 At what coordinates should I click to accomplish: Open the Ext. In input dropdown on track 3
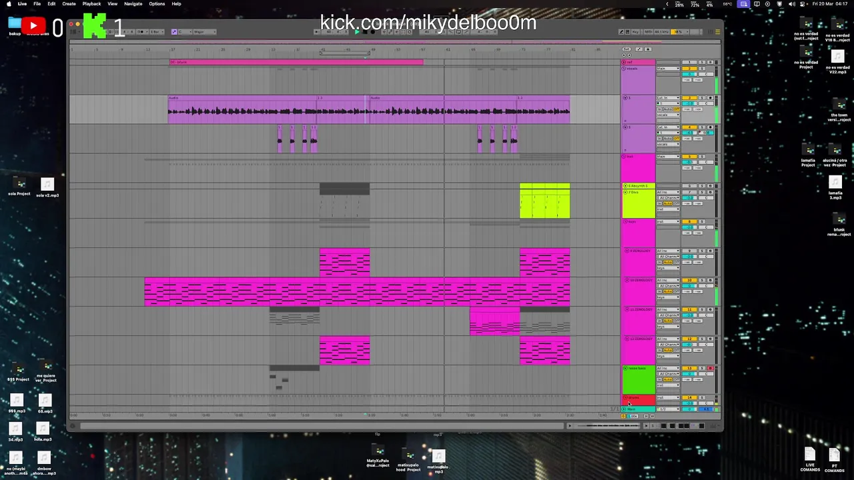point(668,98)
